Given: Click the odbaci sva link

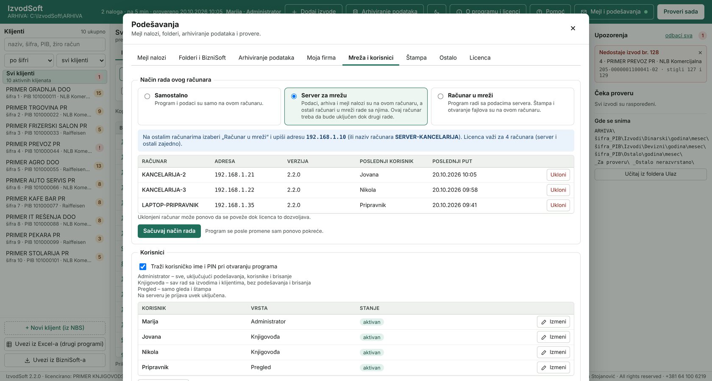Looking at the screenshot, I should click(x=679, y=36).
